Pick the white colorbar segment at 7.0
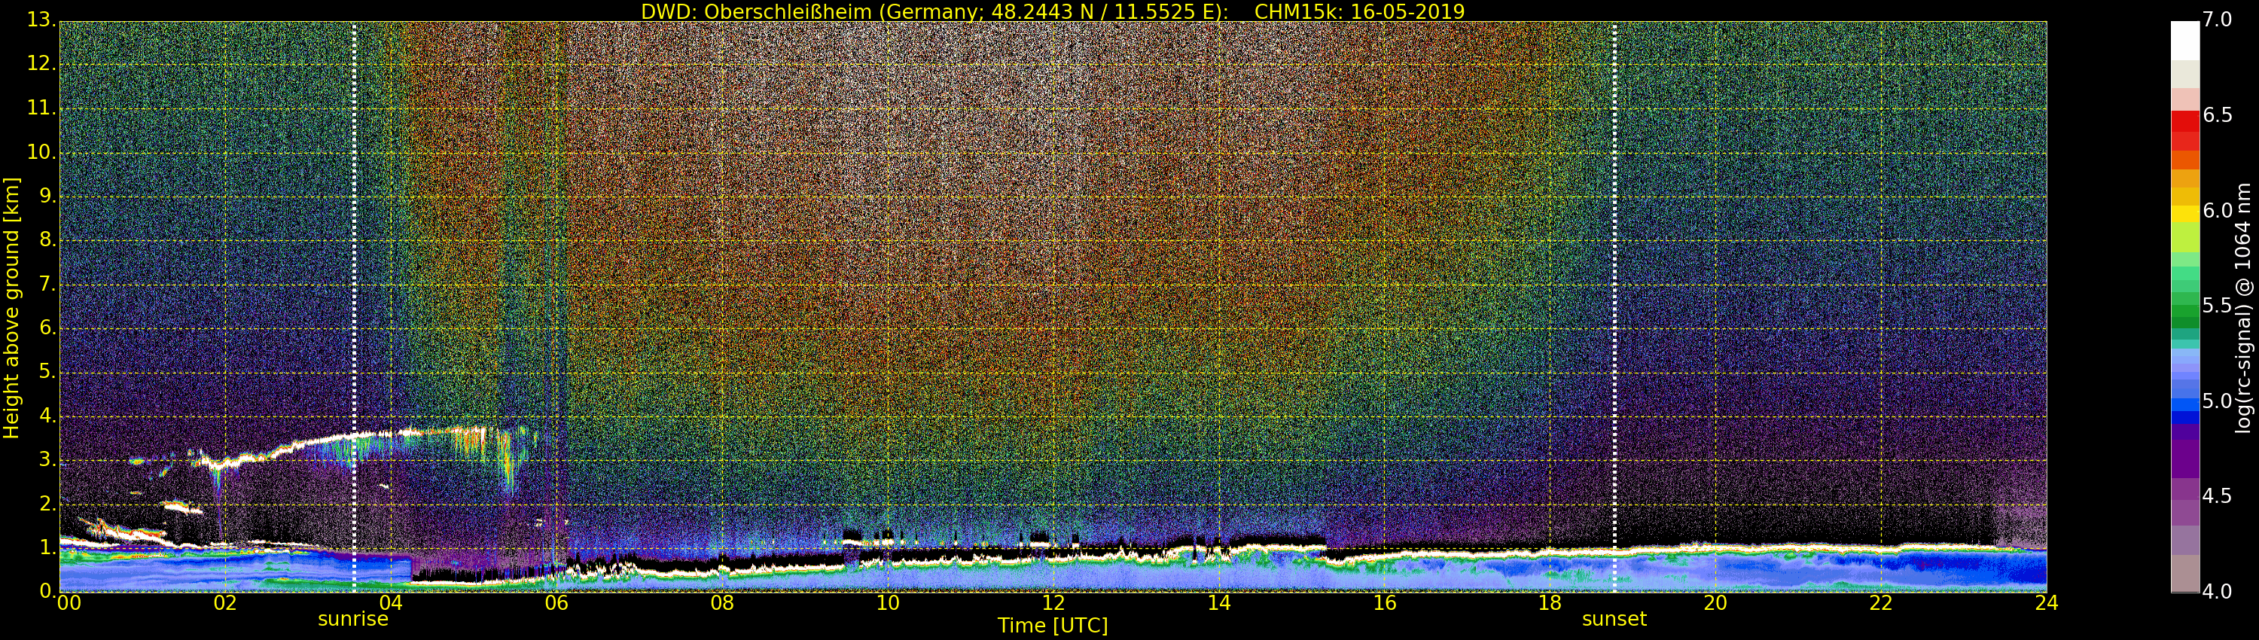 pyautogui.click(x=2184, y=39)
